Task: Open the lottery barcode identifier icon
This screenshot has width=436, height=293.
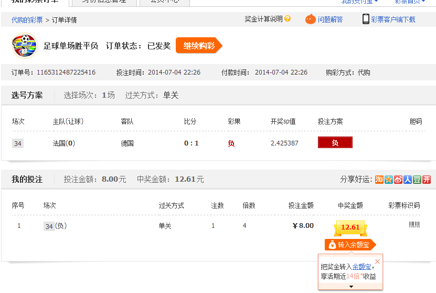Action: pyautogui.click(x=414, y=224)
